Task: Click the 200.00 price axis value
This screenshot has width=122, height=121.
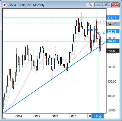Action: click(112, 67)
